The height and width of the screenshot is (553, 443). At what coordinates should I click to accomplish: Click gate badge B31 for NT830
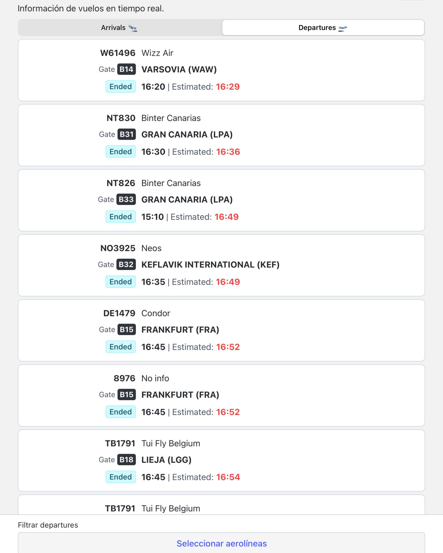click(x=127, y=134)
